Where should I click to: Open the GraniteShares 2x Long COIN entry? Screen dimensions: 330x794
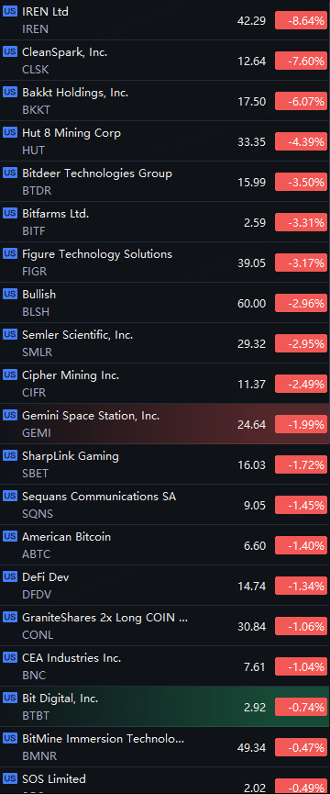(x=165, y=626)
